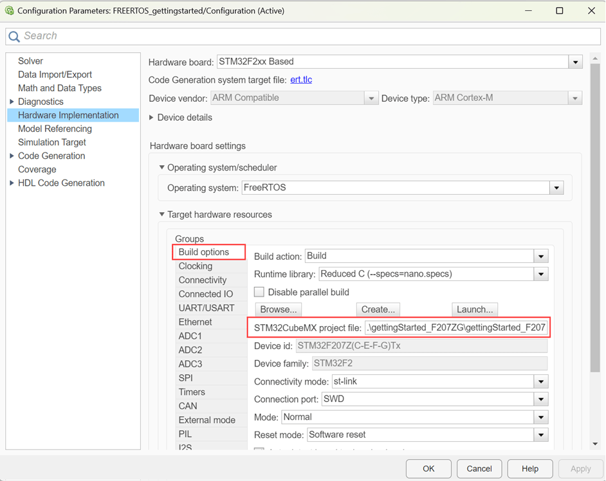Viewport: 606px width, 481px height.
Task: Open the ert.tlc target file link
Action: pyautogui.click(x=301, y=80)
